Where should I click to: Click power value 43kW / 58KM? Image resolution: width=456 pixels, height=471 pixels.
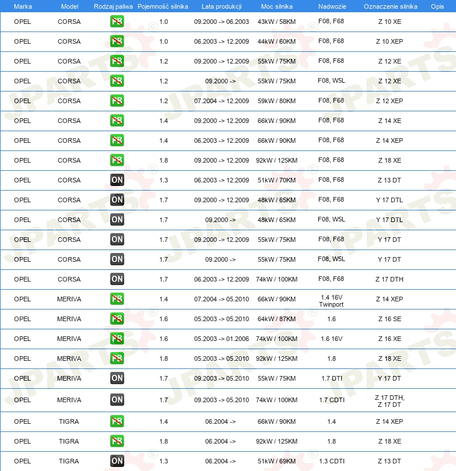tap(276, 22)
